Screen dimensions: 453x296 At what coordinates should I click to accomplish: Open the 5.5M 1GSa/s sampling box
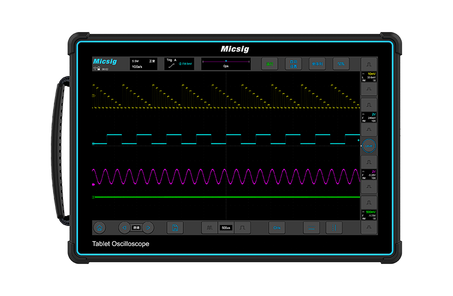(x=145, y=64)
